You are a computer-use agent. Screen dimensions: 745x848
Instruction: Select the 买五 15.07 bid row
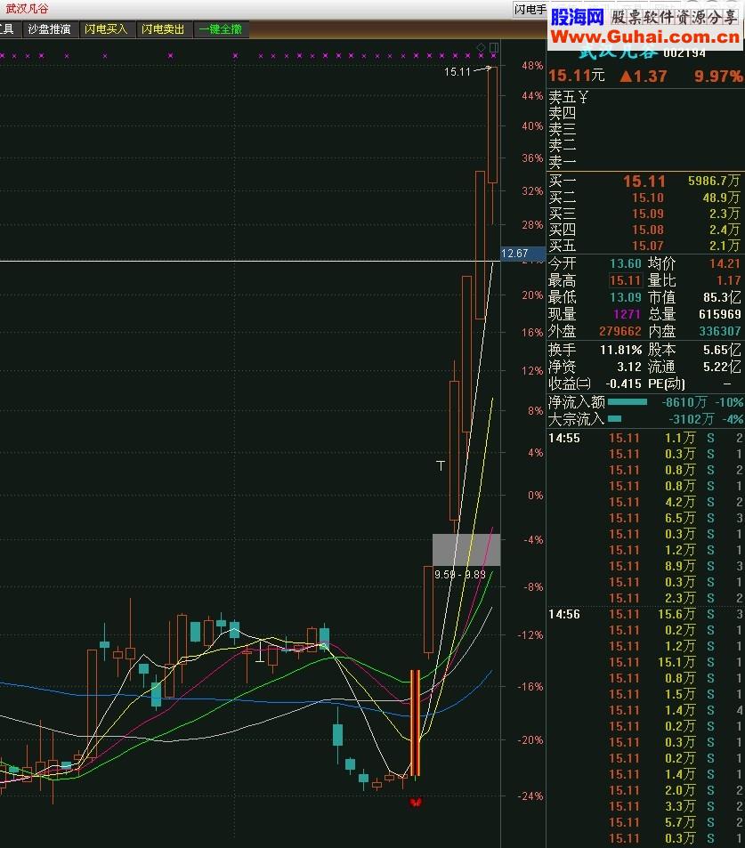pos(645,246)
